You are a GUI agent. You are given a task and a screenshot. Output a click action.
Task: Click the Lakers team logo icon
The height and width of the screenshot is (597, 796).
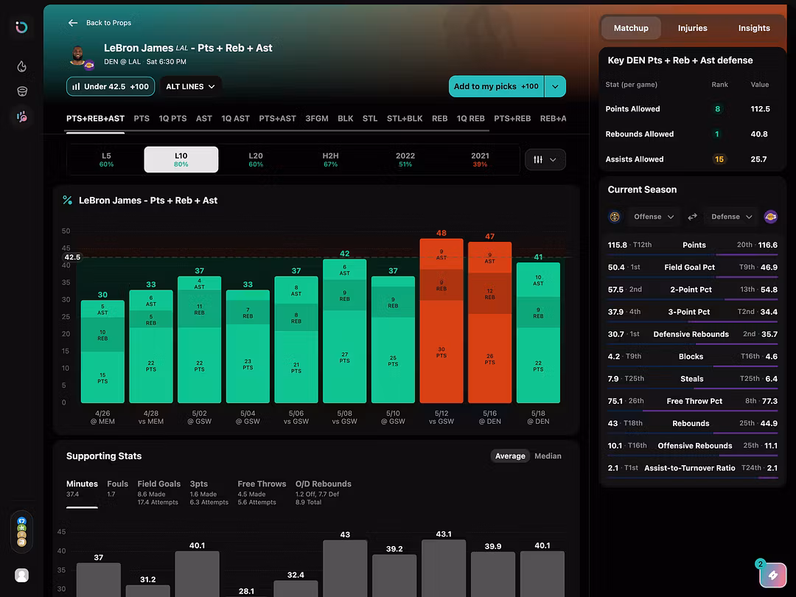771,217
